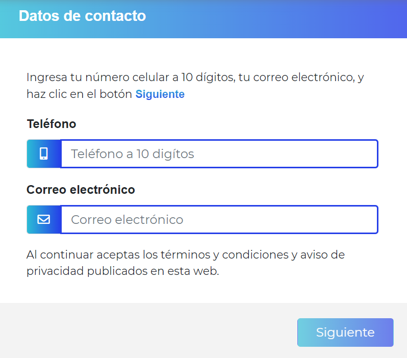Click the gray footer bar beside Siguiente

pos(153,331)
